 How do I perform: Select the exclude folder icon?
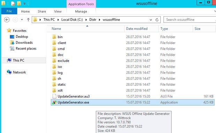tap(54, 61)
